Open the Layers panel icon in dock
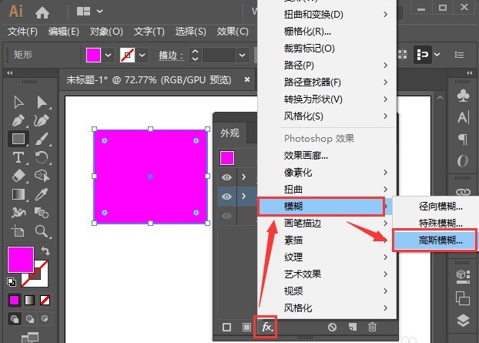The width and height of the screenshot is (479, 343). click(x=463, y=321)
